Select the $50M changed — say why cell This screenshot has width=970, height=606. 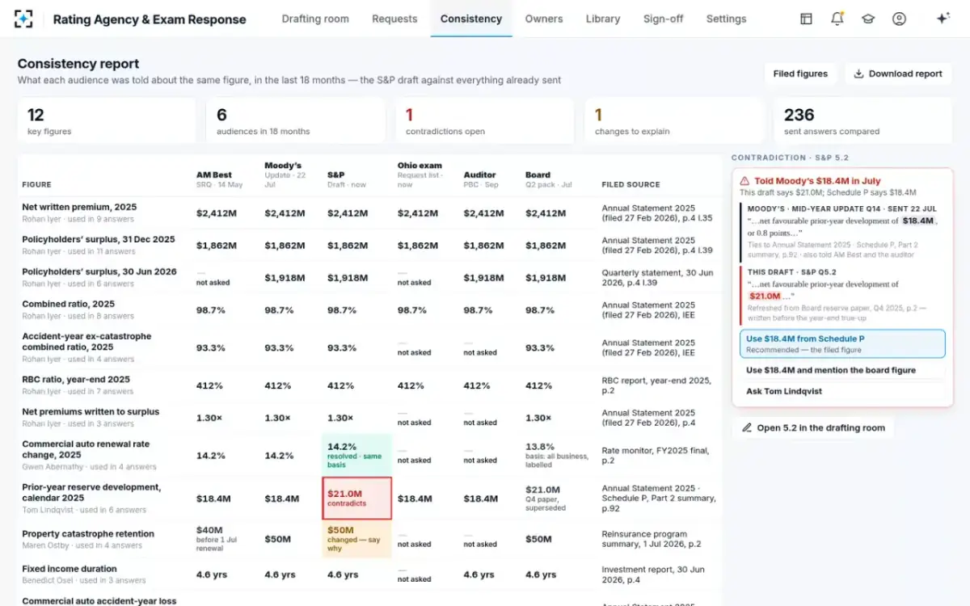tap(356, 539)
